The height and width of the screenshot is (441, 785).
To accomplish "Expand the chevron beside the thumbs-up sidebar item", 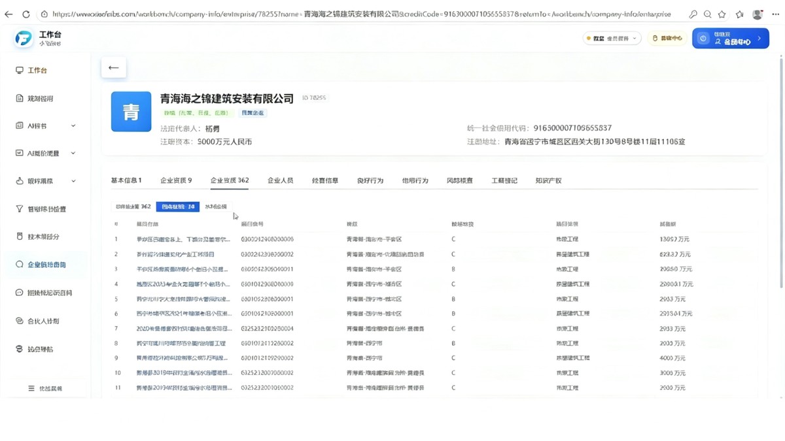I will point(73,181).
